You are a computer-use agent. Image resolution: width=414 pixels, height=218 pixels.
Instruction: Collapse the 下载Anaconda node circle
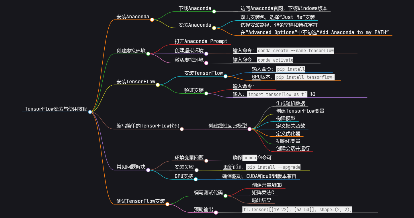tap(214, 11)
